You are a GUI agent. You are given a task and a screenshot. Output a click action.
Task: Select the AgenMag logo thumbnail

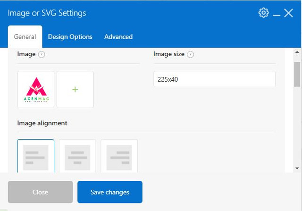pos(36,89)
